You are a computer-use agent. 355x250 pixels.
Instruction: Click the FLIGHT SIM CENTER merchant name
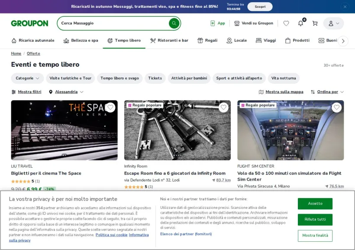click(x=255, y=166)
